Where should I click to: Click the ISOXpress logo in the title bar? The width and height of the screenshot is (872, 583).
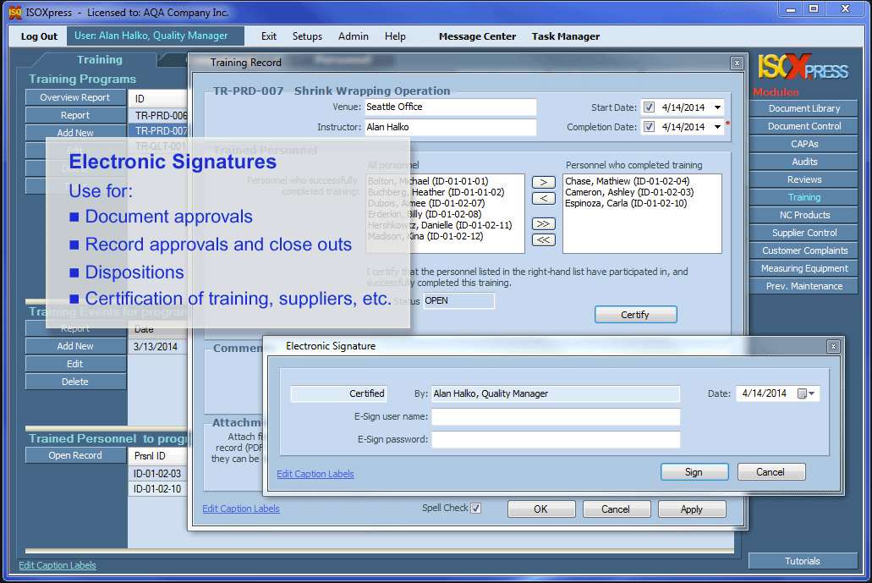coord(15,11)
